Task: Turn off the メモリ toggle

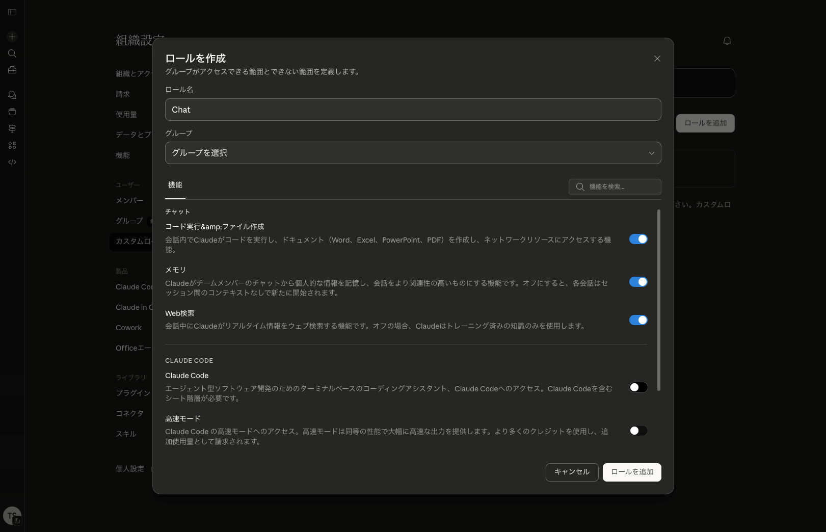Action: pos(638,281)
